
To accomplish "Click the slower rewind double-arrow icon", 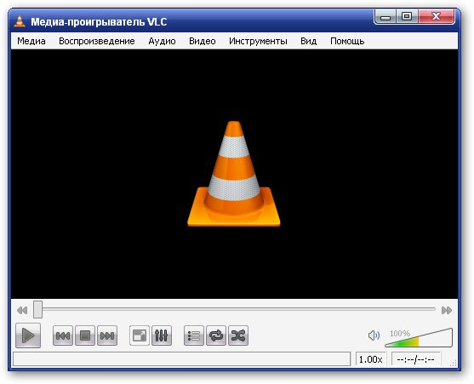I will (22, 310).
